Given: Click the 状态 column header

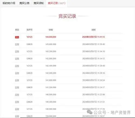Looking at the screenshot, I should click(x=17, y=30).
